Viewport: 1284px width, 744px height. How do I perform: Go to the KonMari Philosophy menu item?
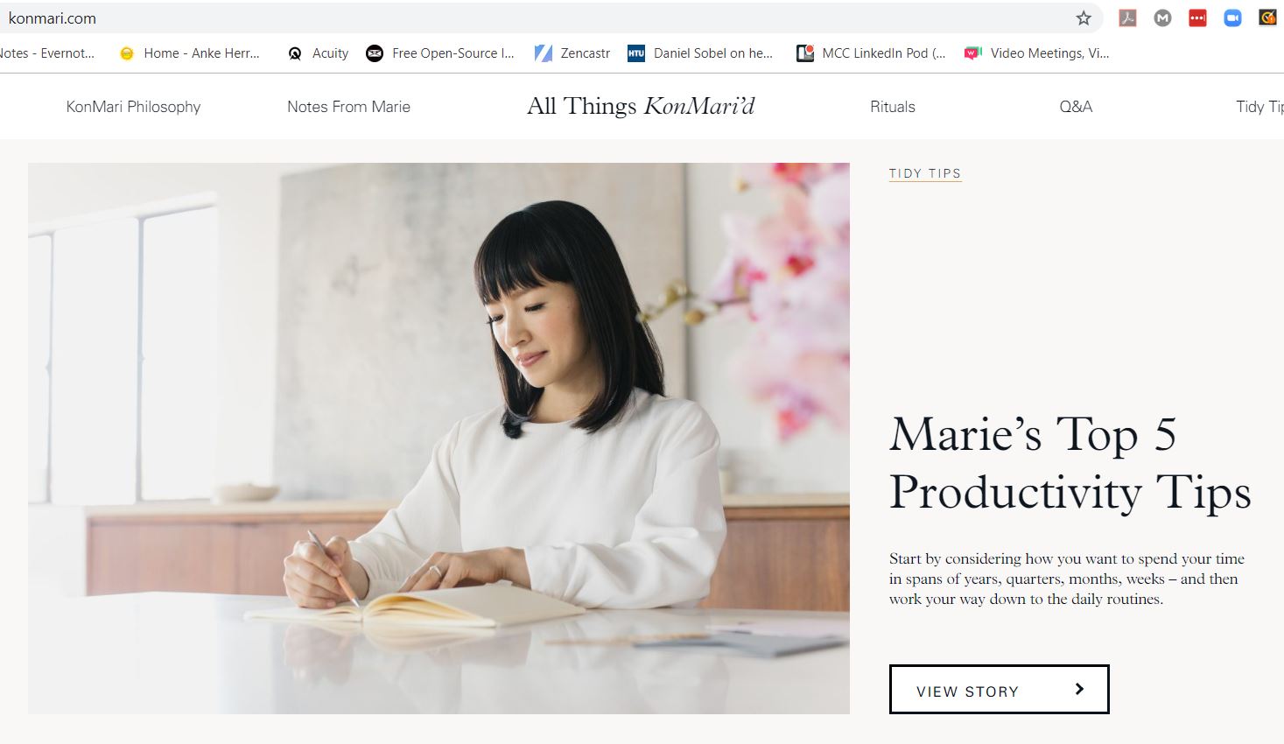pos(133,107)
